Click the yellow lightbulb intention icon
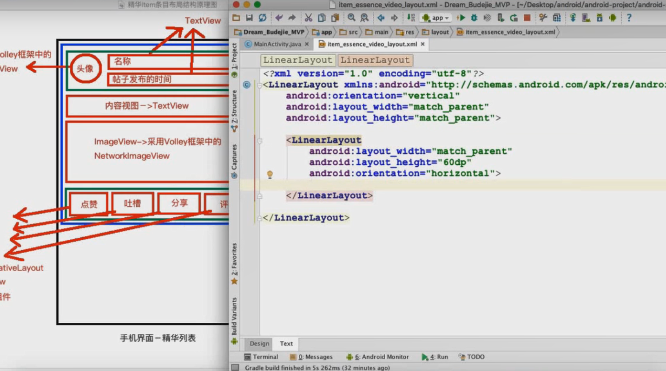 270,174
